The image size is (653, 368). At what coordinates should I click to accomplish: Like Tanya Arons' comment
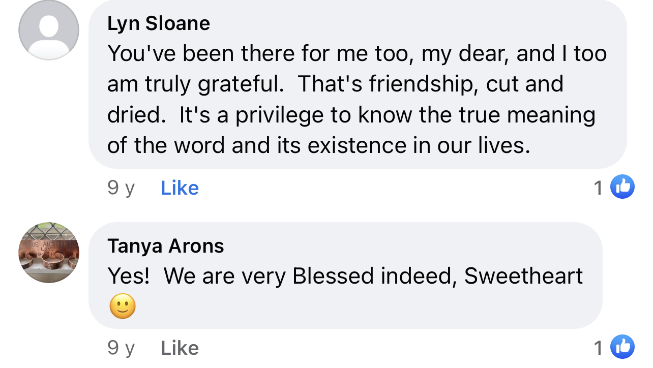[180, 348]
